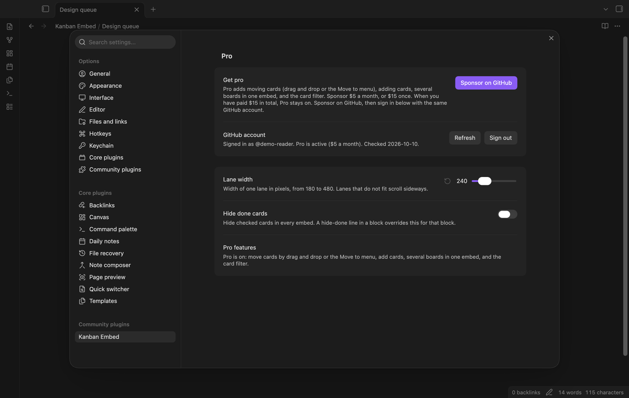Click 14 words in status bar
The height and width of the screenshot is (398, 629).
point(570,392)
